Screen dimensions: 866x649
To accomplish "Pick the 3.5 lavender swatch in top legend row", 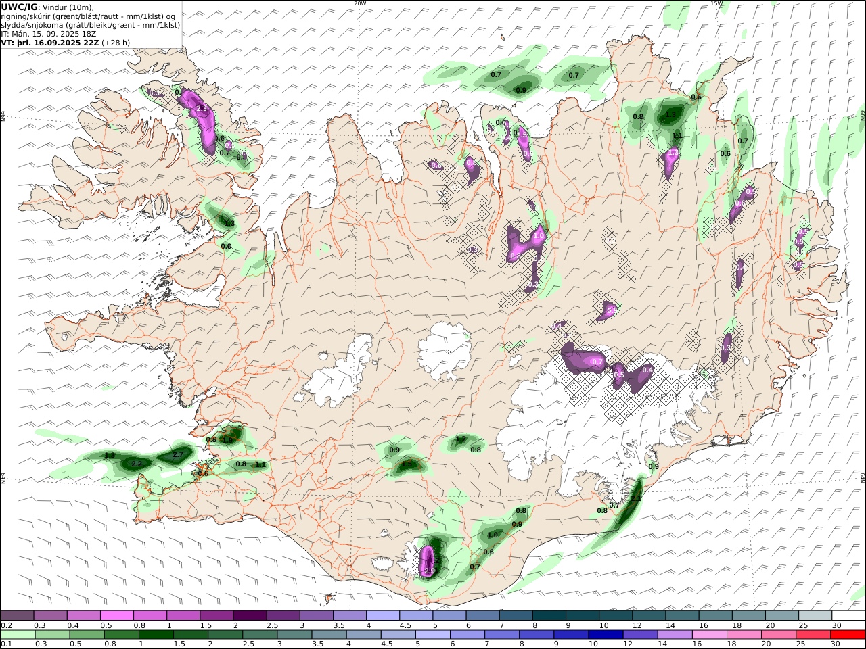I will pos(349,615).
